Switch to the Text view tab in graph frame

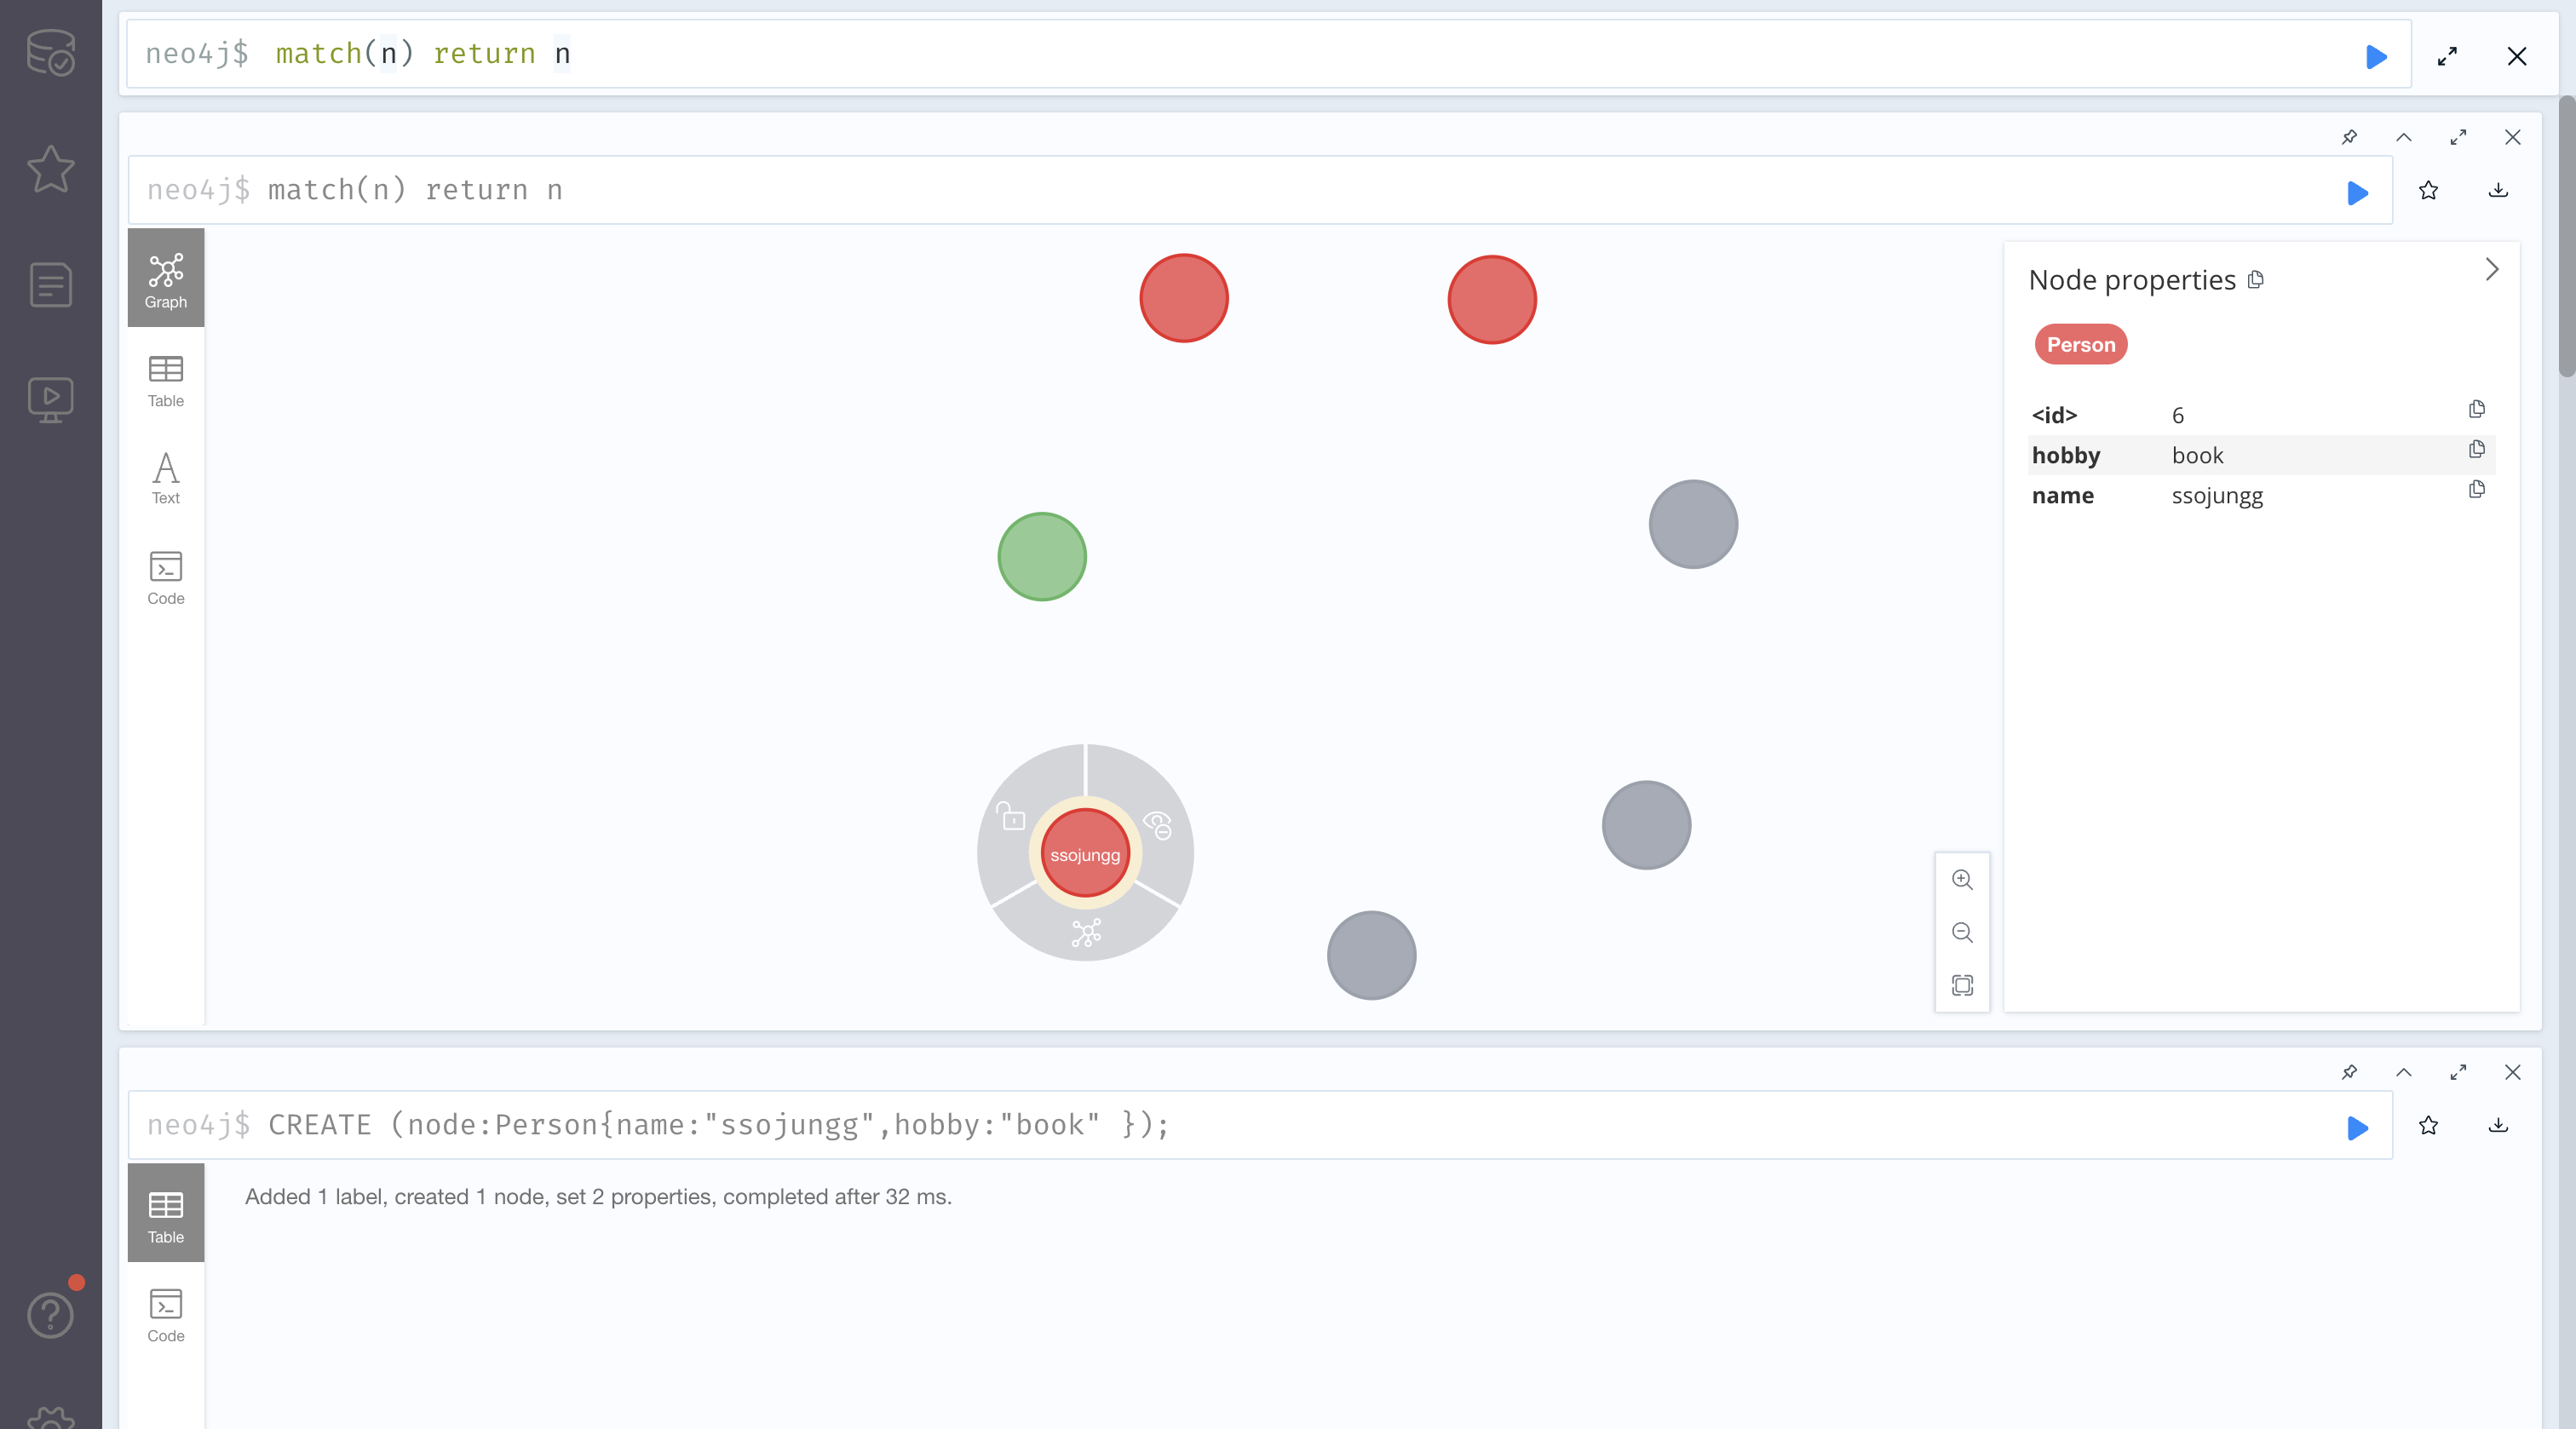(166, 478)
